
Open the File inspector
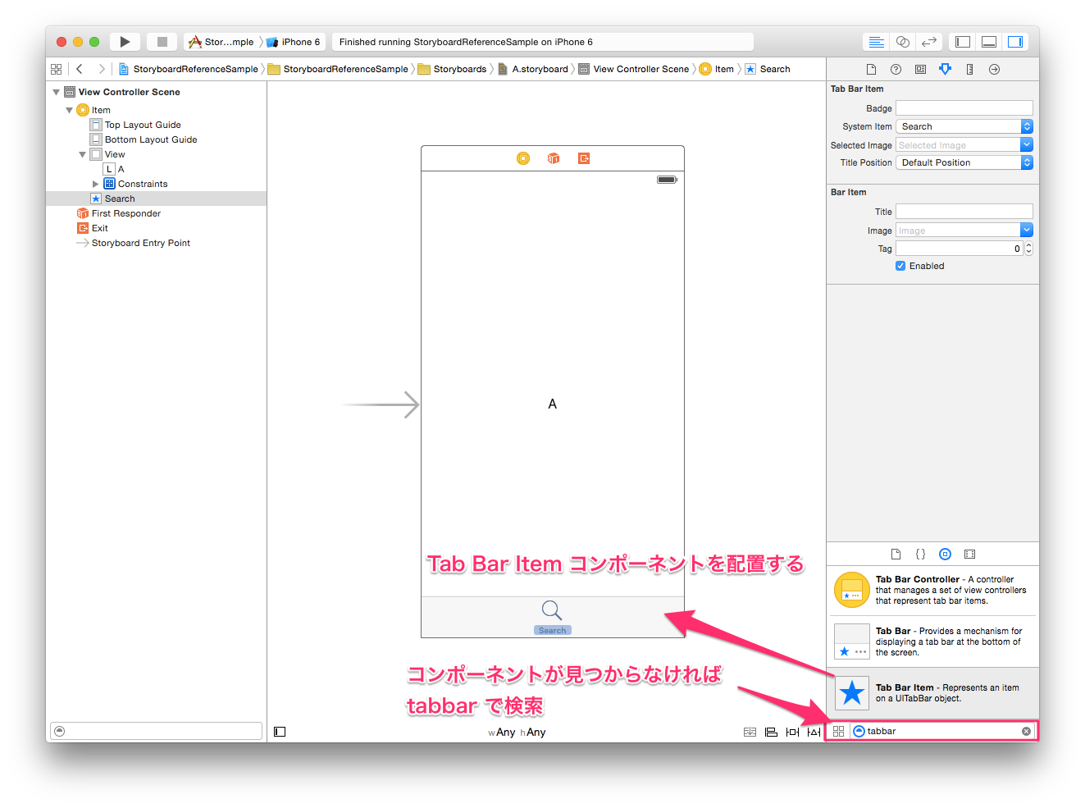point(871,70)
